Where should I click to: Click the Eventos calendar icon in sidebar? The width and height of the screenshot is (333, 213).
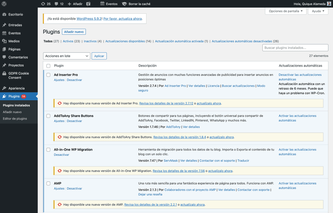(4, 33)
